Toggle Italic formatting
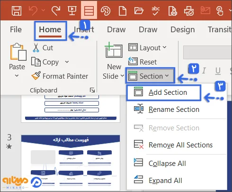Image resolution: width=232 pixels, height=192 pixels. point(204,71)
